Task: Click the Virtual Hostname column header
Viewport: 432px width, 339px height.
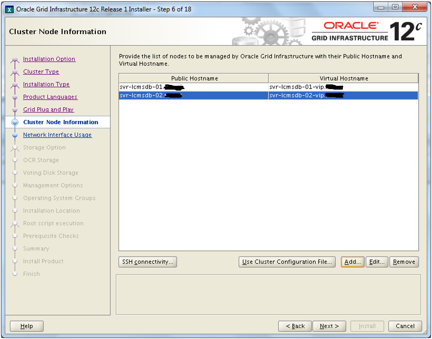Action: point(344,78)
